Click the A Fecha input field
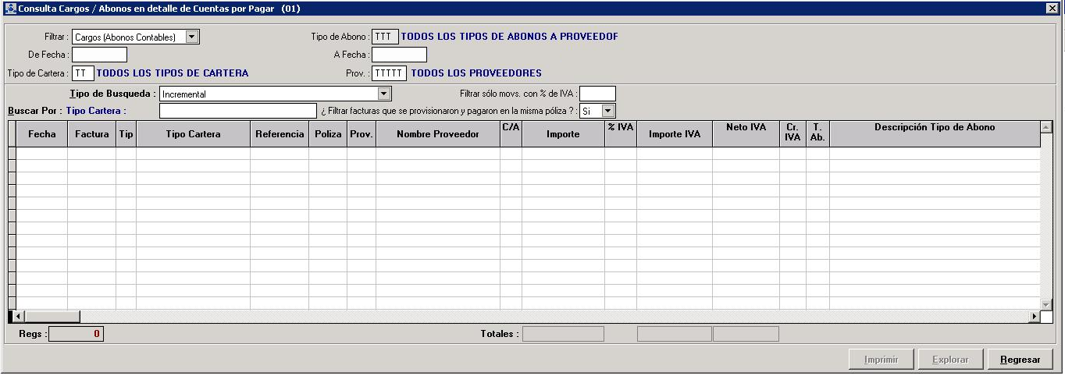The width and height of the screenshot is (1065, 376). point(399,55)
